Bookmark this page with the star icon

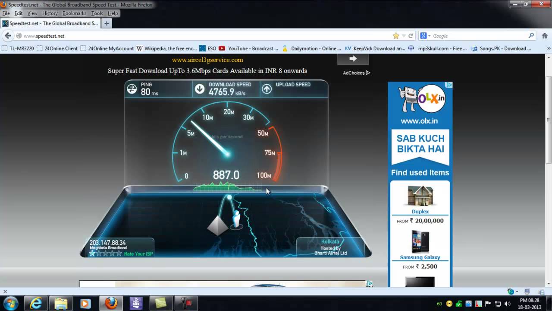[396, 36]
